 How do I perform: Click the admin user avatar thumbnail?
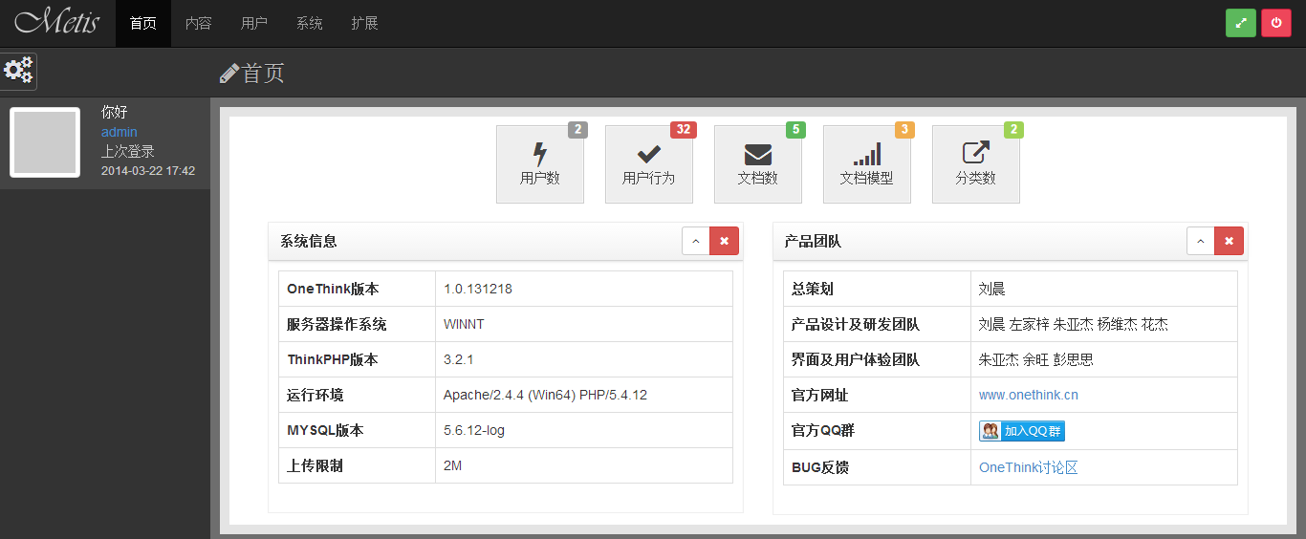[45, 142]
